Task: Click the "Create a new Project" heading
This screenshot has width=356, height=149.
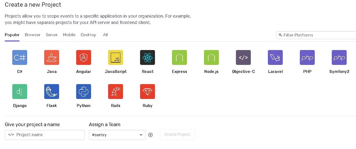Action: tap(33, 5)
